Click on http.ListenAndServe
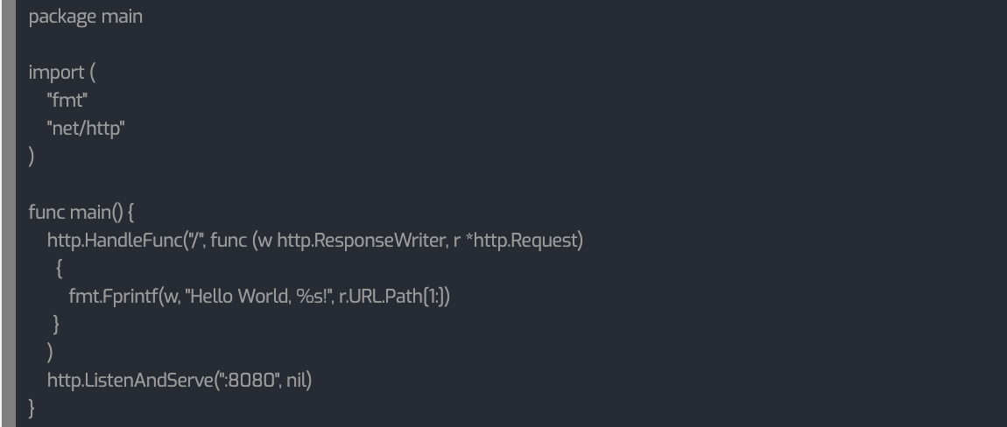 [130, 381]
